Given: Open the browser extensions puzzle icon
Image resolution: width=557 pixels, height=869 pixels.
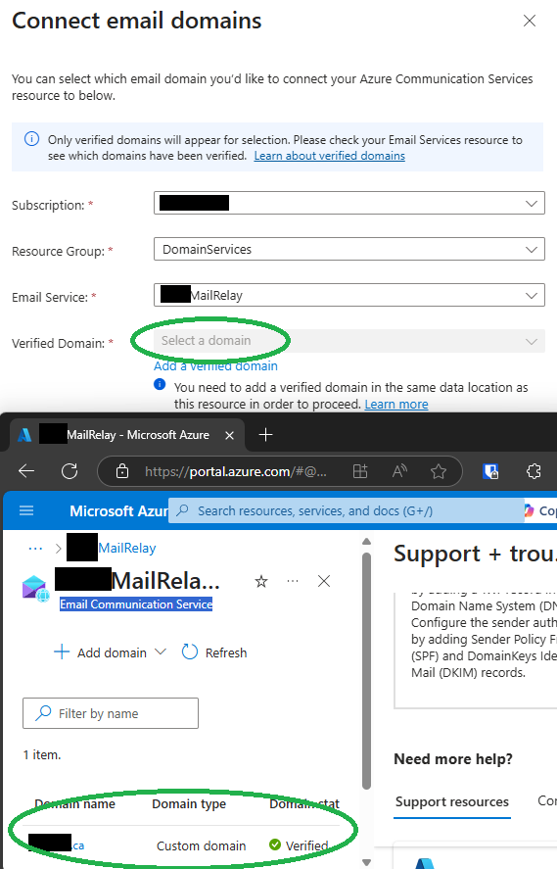Looking at the screenshot, I should click(x=534, y=471).
